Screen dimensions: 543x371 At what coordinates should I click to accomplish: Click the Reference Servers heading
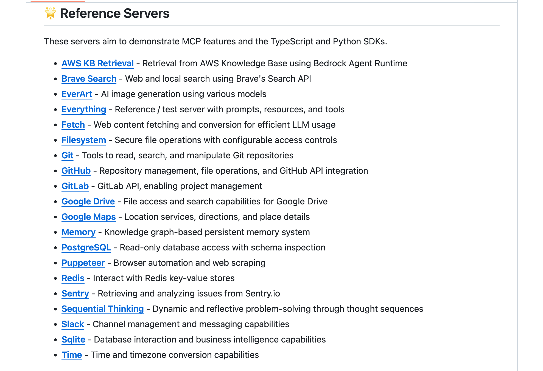[x=115, y=13]
